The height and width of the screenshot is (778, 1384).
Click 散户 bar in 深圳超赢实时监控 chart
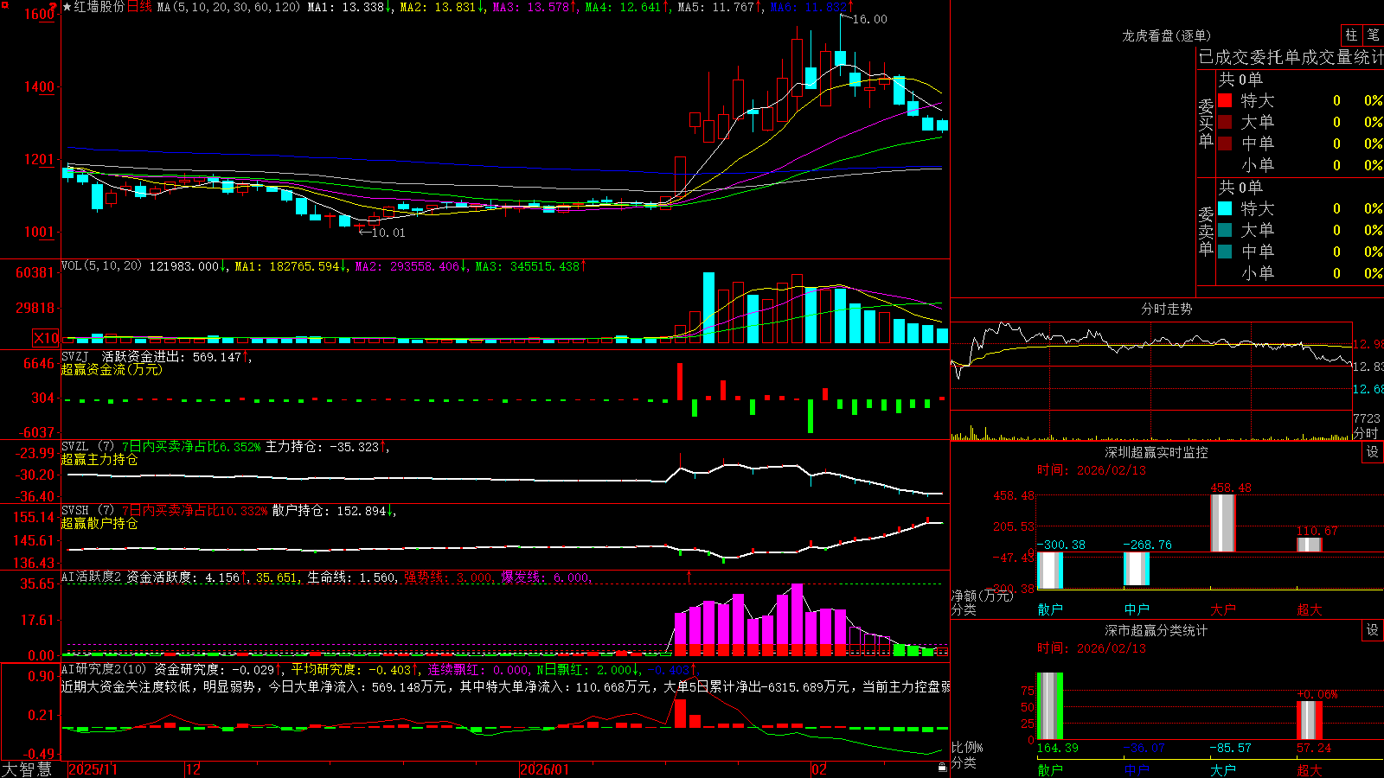[x=1049, y=571]
